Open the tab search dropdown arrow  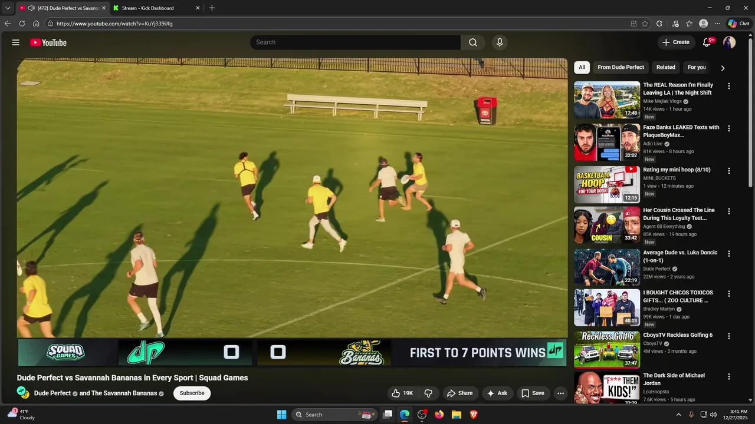click(x=8, y=8)
